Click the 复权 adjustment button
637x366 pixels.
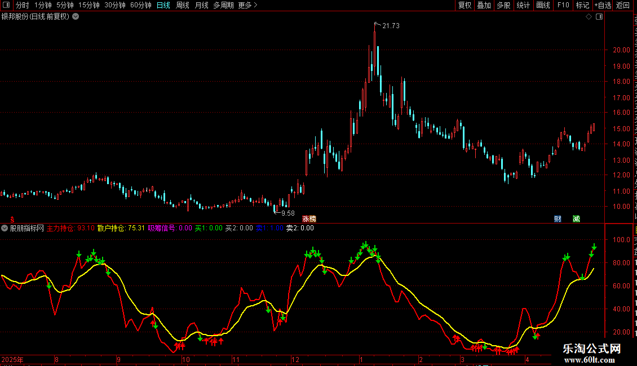coord(465,5)
